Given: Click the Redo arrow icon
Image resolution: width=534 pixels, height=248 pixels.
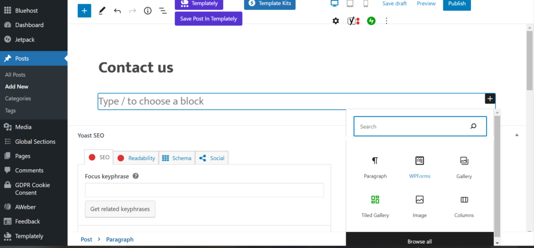Looking at the screenshot, I should coord(132,11).
